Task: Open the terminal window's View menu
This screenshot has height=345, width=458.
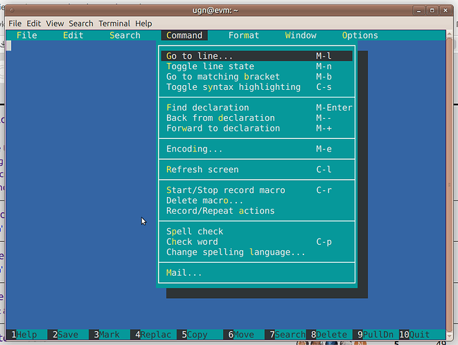Action: (55, 24)
